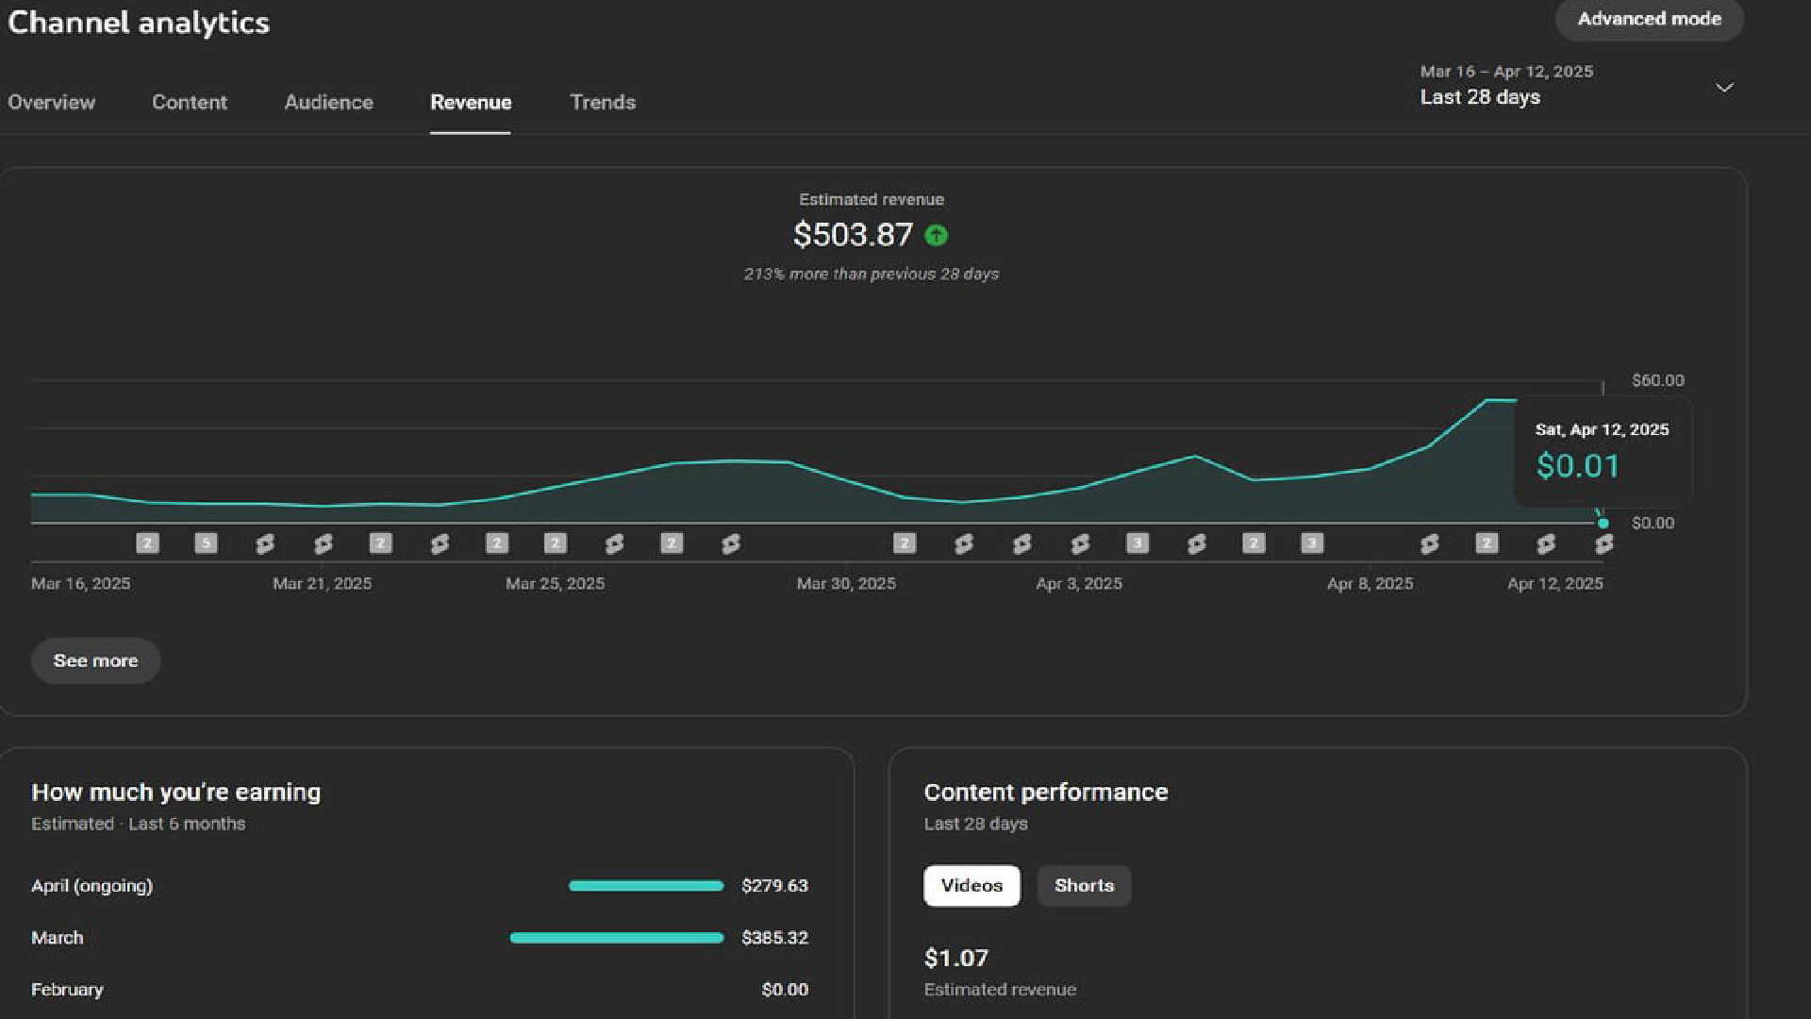Click the Shorts marker above Apr 3, 2025

[x=1080, y=543]
